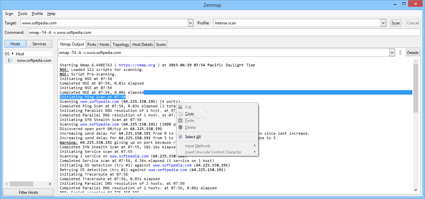425x199 pixels.
Task: Switch to the Scans tab
Action: coord(161,45)
